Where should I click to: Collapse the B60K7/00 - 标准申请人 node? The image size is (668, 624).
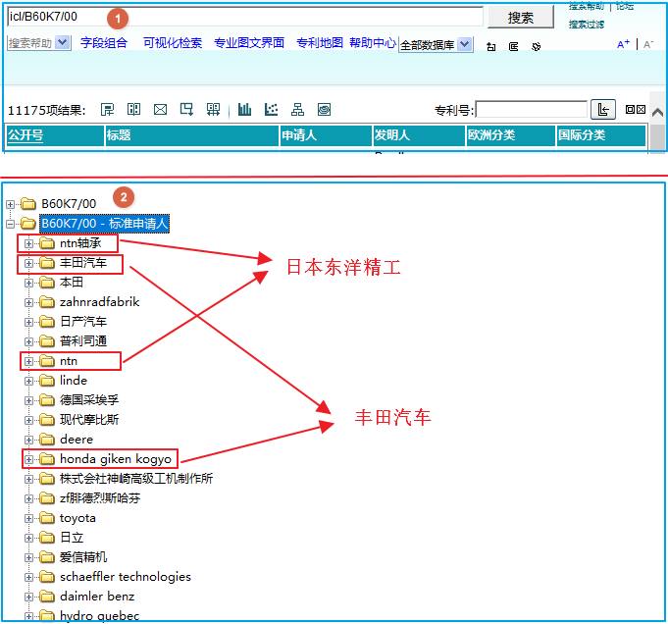tap(11, 224)
